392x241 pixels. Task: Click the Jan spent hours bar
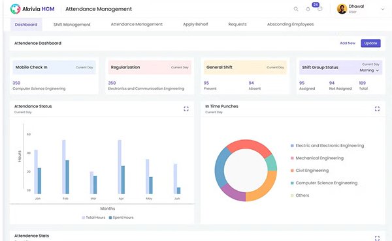coord(39,180)
